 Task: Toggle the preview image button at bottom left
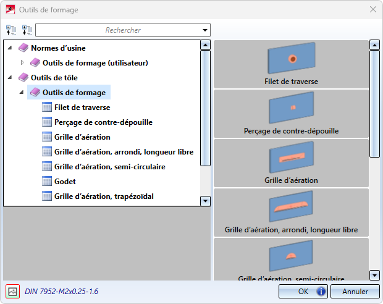12,291
